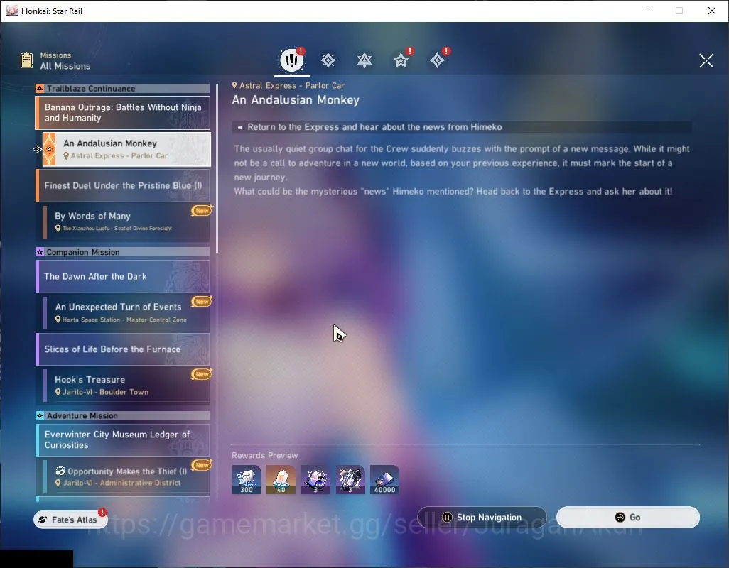Expand Everwinter City Museum Ledger of Curiosities

click(x=123, y=439)
